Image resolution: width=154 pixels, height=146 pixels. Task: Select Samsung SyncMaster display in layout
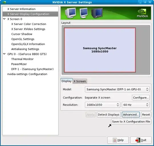tap(100, 50)
